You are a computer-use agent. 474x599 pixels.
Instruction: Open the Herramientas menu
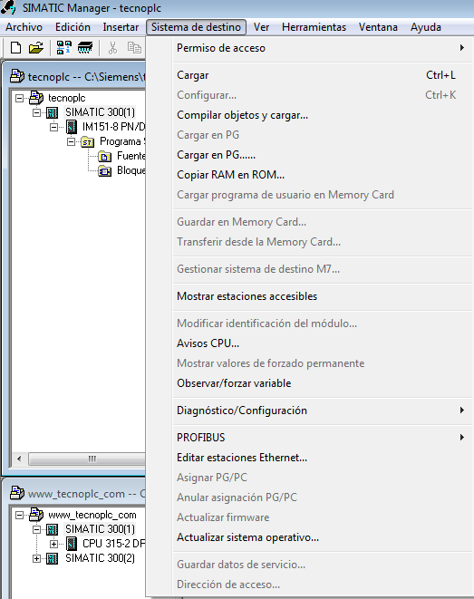pos(314,27)
